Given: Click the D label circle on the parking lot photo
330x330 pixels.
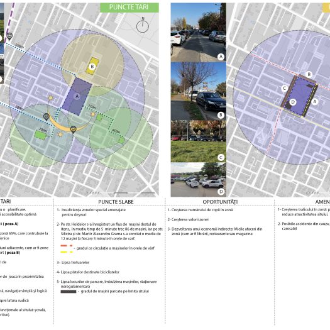Looking at the screenshot, I should click(221, 192).
